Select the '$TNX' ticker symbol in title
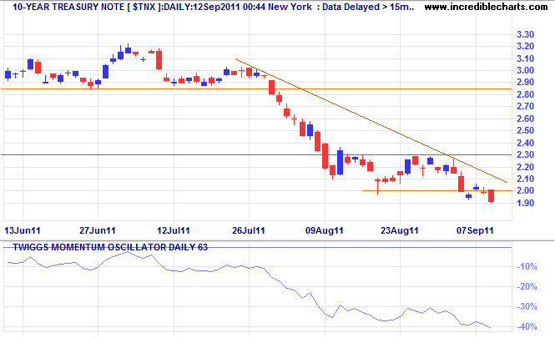555x338 pixels. coord(144,7)
